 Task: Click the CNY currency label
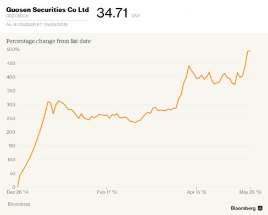tap(136, 16)
